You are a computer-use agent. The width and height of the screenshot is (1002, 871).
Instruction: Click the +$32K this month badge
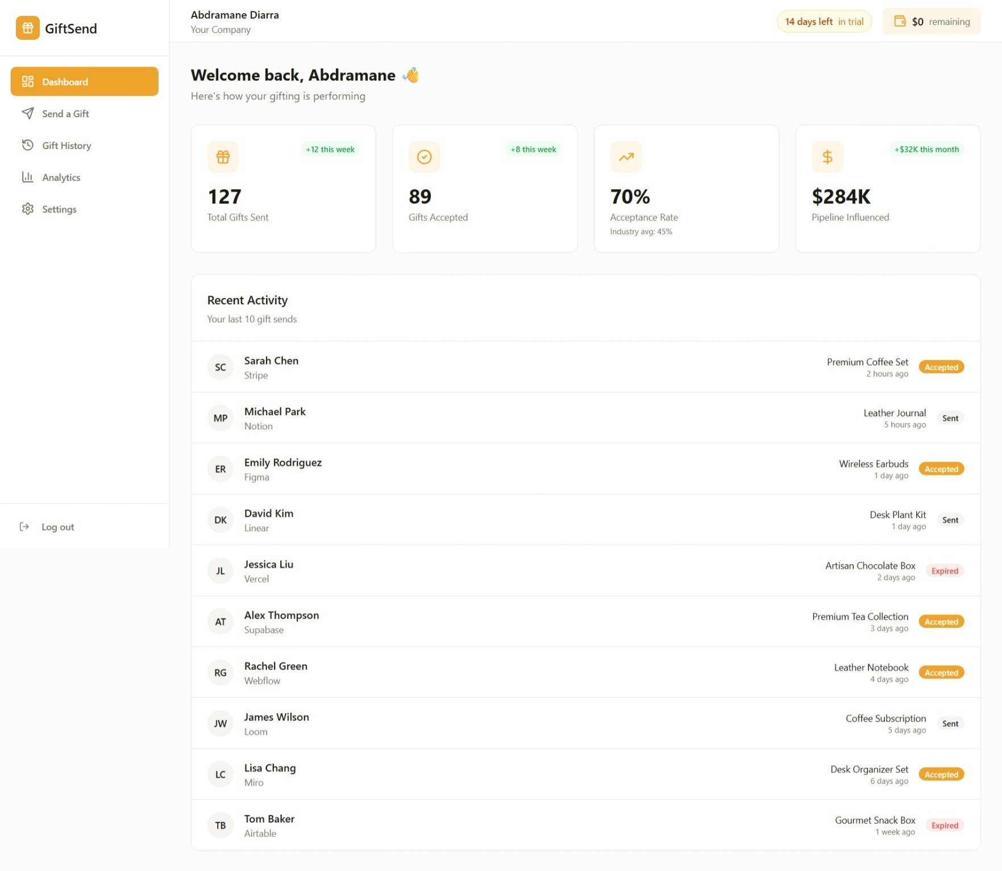[x=926, y=149]
